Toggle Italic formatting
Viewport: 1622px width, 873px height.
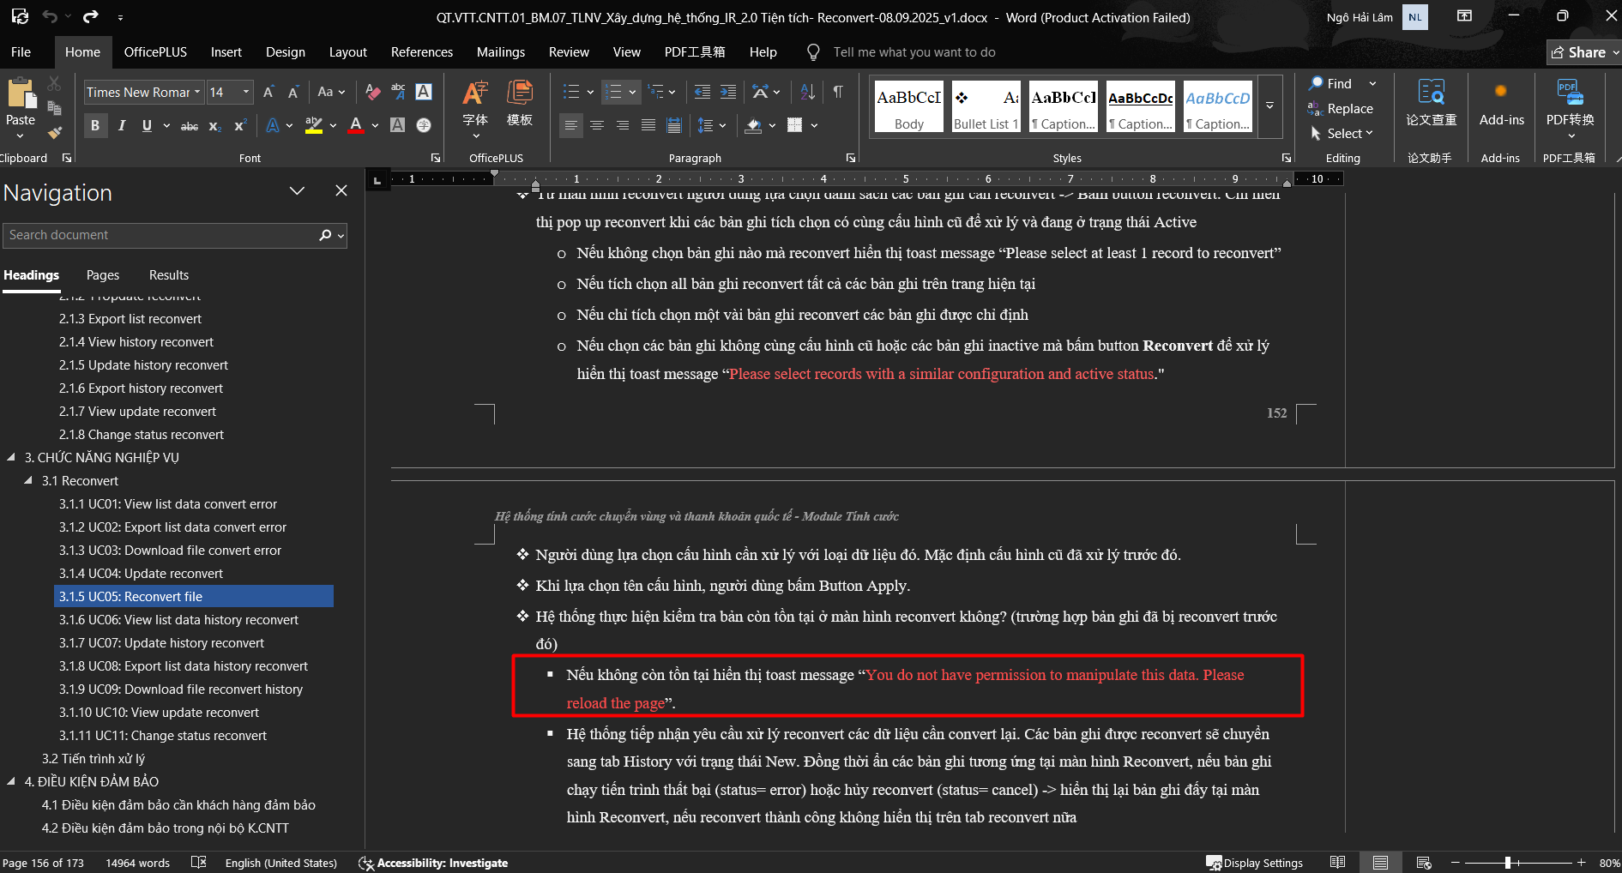121,125
